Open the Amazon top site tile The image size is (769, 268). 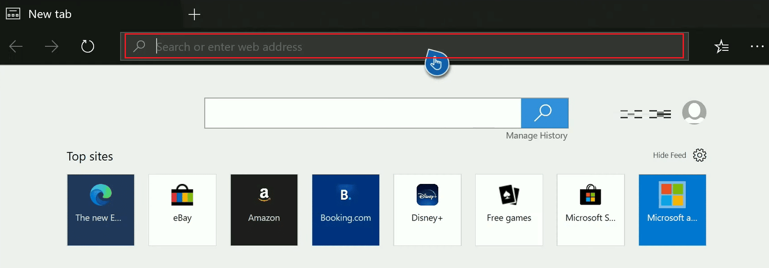(264, 210)
